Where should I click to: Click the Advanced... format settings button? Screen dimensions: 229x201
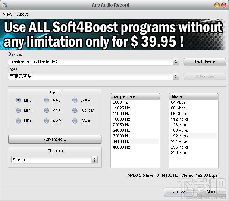coord(55,139)
